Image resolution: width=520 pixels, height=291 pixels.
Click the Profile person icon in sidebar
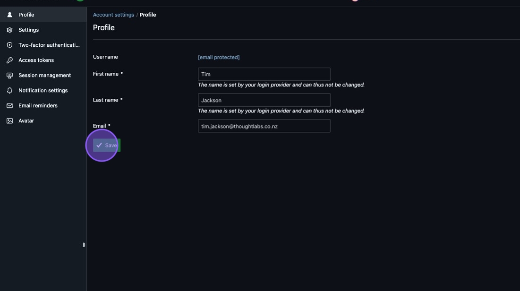click(x=9, y=15)
